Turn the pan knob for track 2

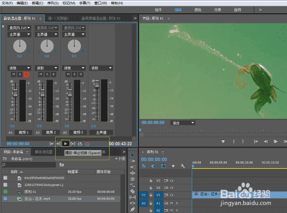pos(47,46)
